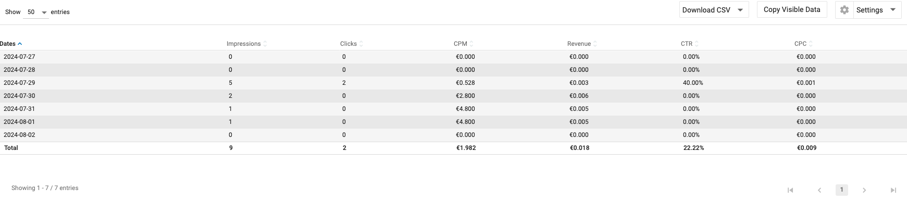Open the Settings dropdown arrow
This screenshot has width=907, height=214.
tap(892, 10)
